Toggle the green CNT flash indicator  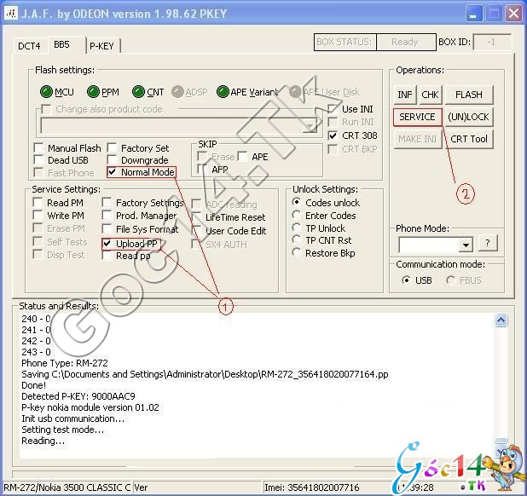[138, 92]
